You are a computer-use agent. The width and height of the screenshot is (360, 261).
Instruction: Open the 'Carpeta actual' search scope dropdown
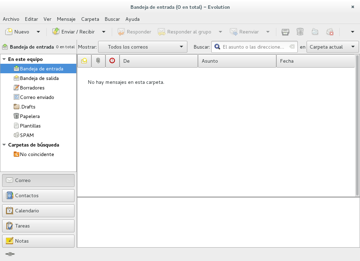pos(333,47)
